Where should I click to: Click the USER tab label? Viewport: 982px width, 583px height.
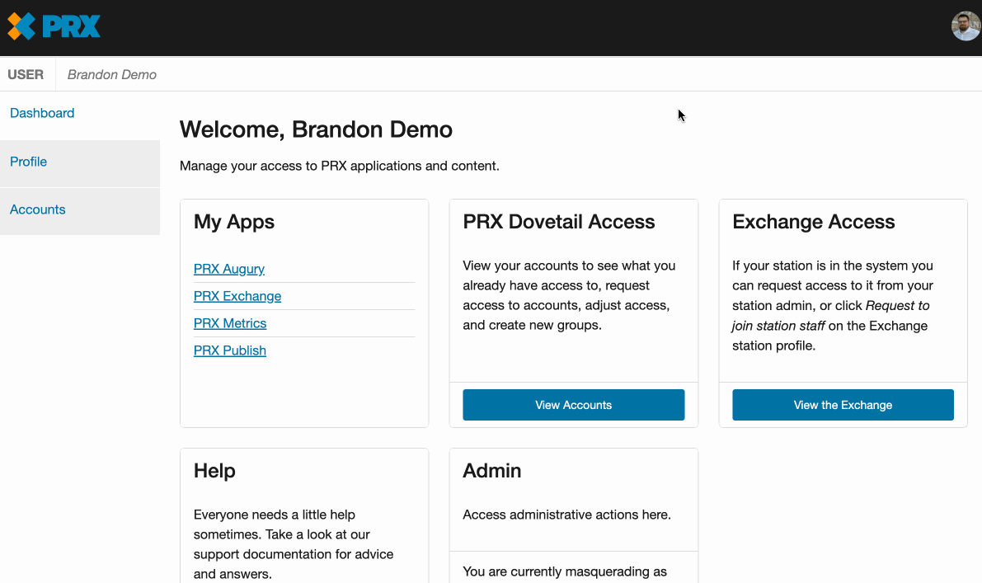(26, 74)
